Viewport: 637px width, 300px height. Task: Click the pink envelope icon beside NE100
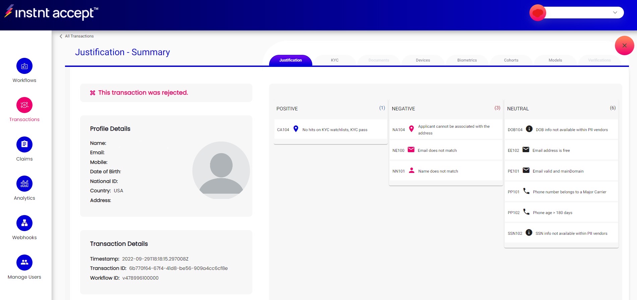pyautogui.click(x=411, y=149)
